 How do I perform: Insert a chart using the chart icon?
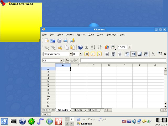coord(107,47)
